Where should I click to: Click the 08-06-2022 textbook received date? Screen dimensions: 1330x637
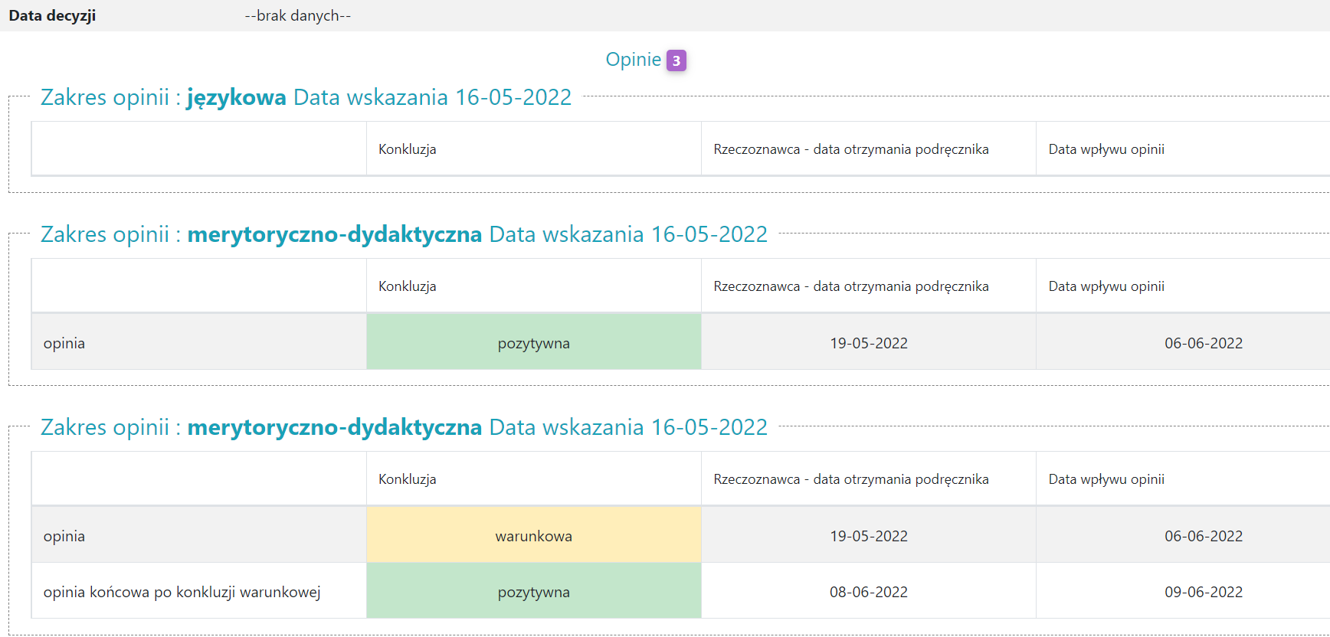coord(868,592)
